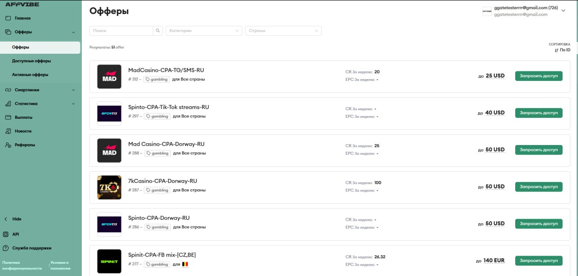Open the account menu chevron
The image size is (578, 276).
click(x=563, y=11)
